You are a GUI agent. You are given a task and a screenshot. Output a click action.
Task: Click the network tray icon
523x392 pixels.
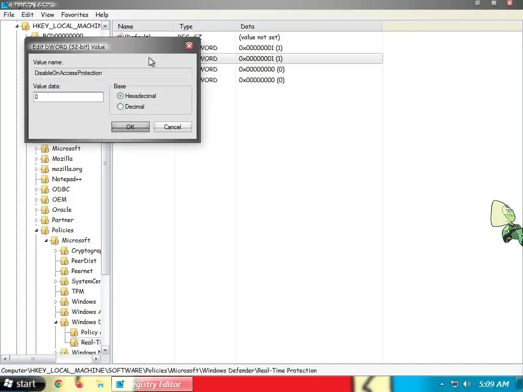coord(454,384)
